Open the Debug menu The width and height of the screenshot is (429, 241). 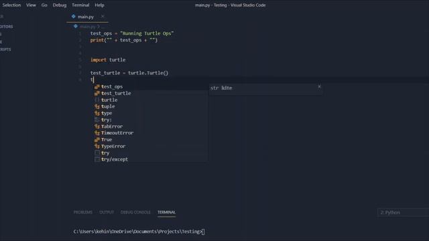pos(60,5)
